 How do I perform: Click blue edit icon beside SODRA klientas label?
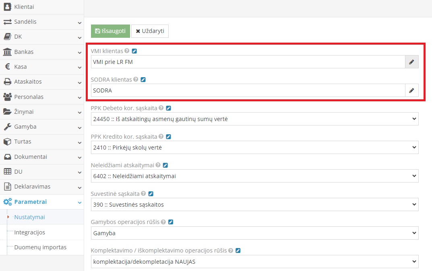[143, 80]
